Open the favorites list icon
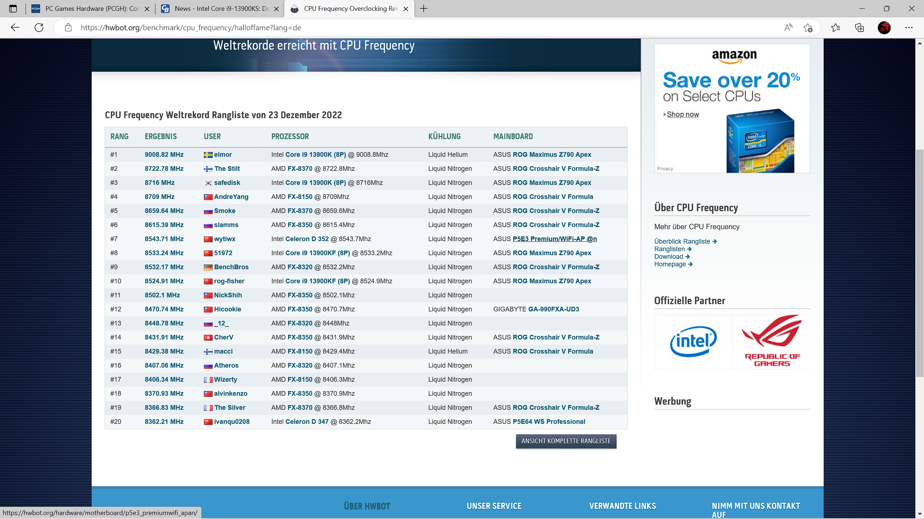The height and width of the screenshot is (519, 924). (x=836, y=27)
